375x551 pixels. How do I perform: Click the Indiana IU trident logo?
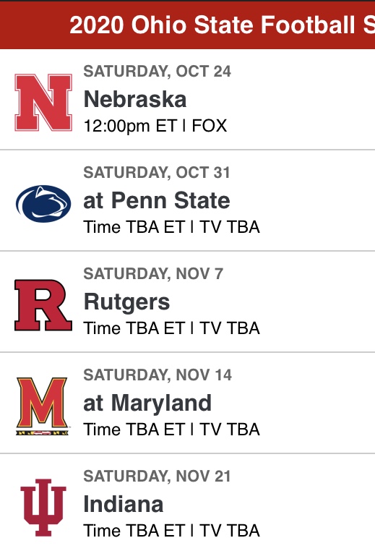point(43,508)
